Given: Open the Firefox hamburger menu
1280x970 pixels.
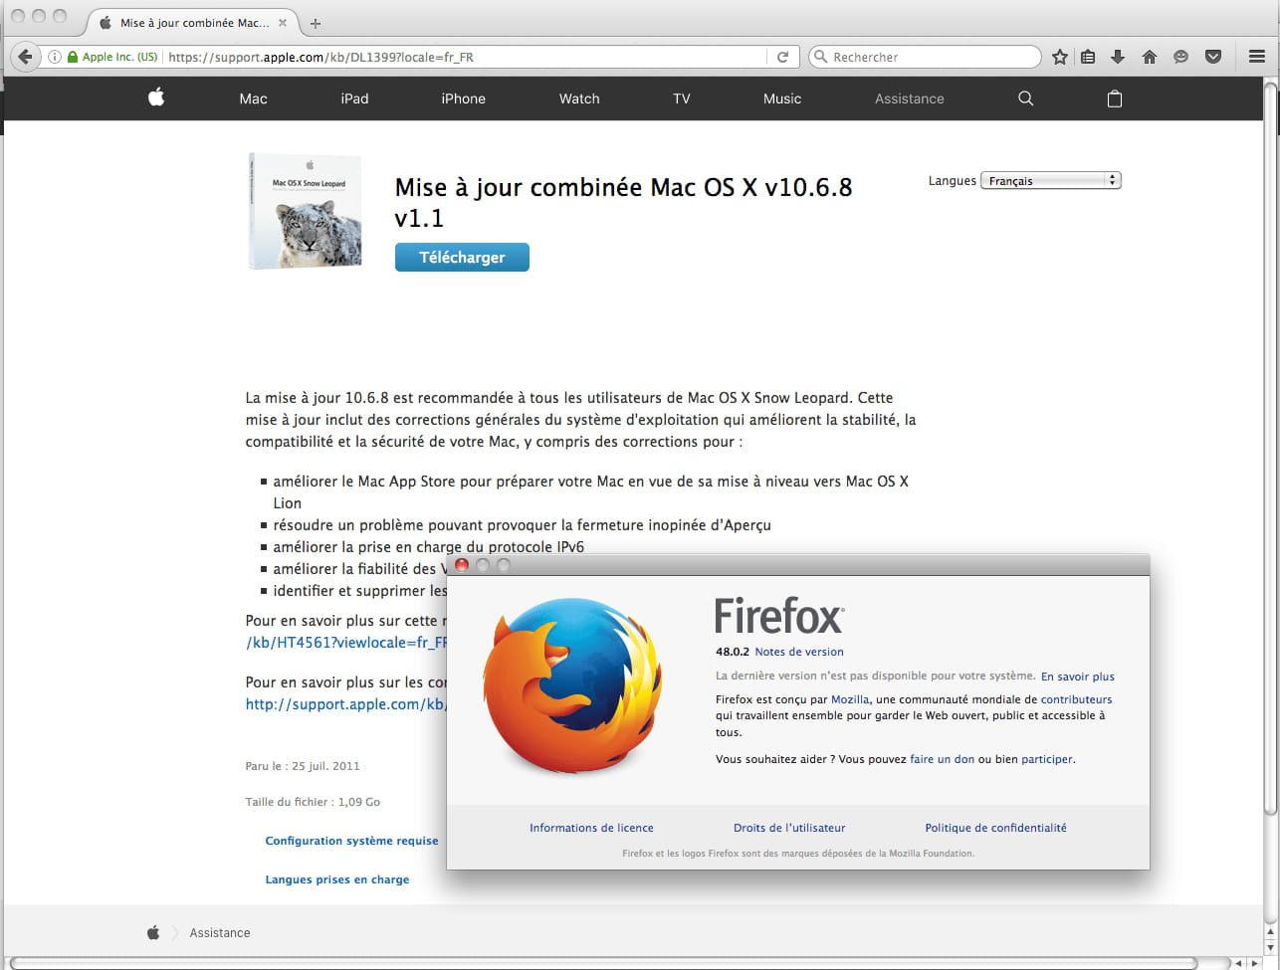Looking at the screenshot, I should [x=1257, y=57].
